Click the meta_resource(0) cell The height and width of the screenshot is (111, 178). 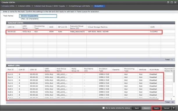point(77,32)
